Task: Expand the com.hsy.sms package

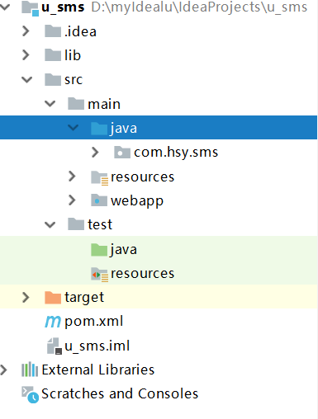Action: pos(95,152)
